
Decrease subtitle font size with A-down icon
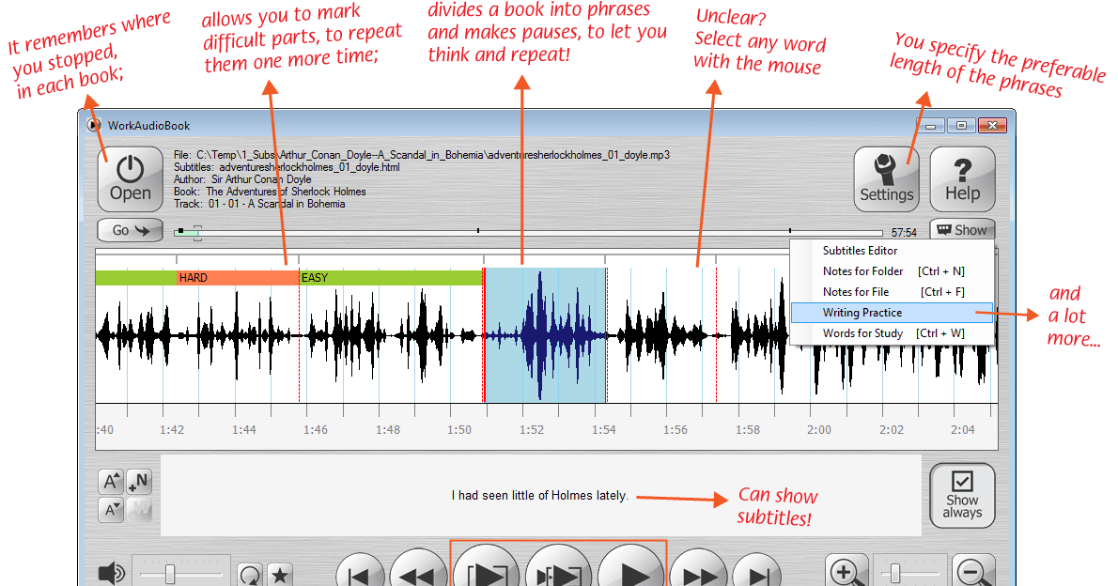tap(111, 510)
